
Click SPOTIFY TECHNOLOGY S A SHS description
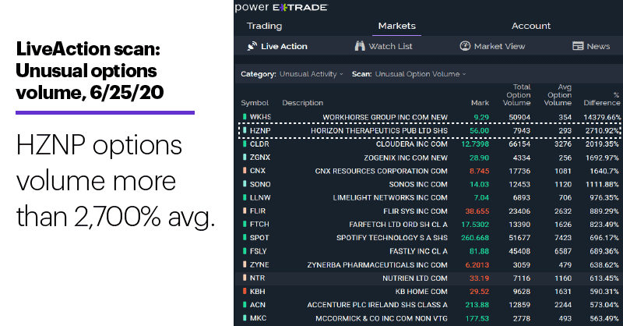[x=392, y=238]
